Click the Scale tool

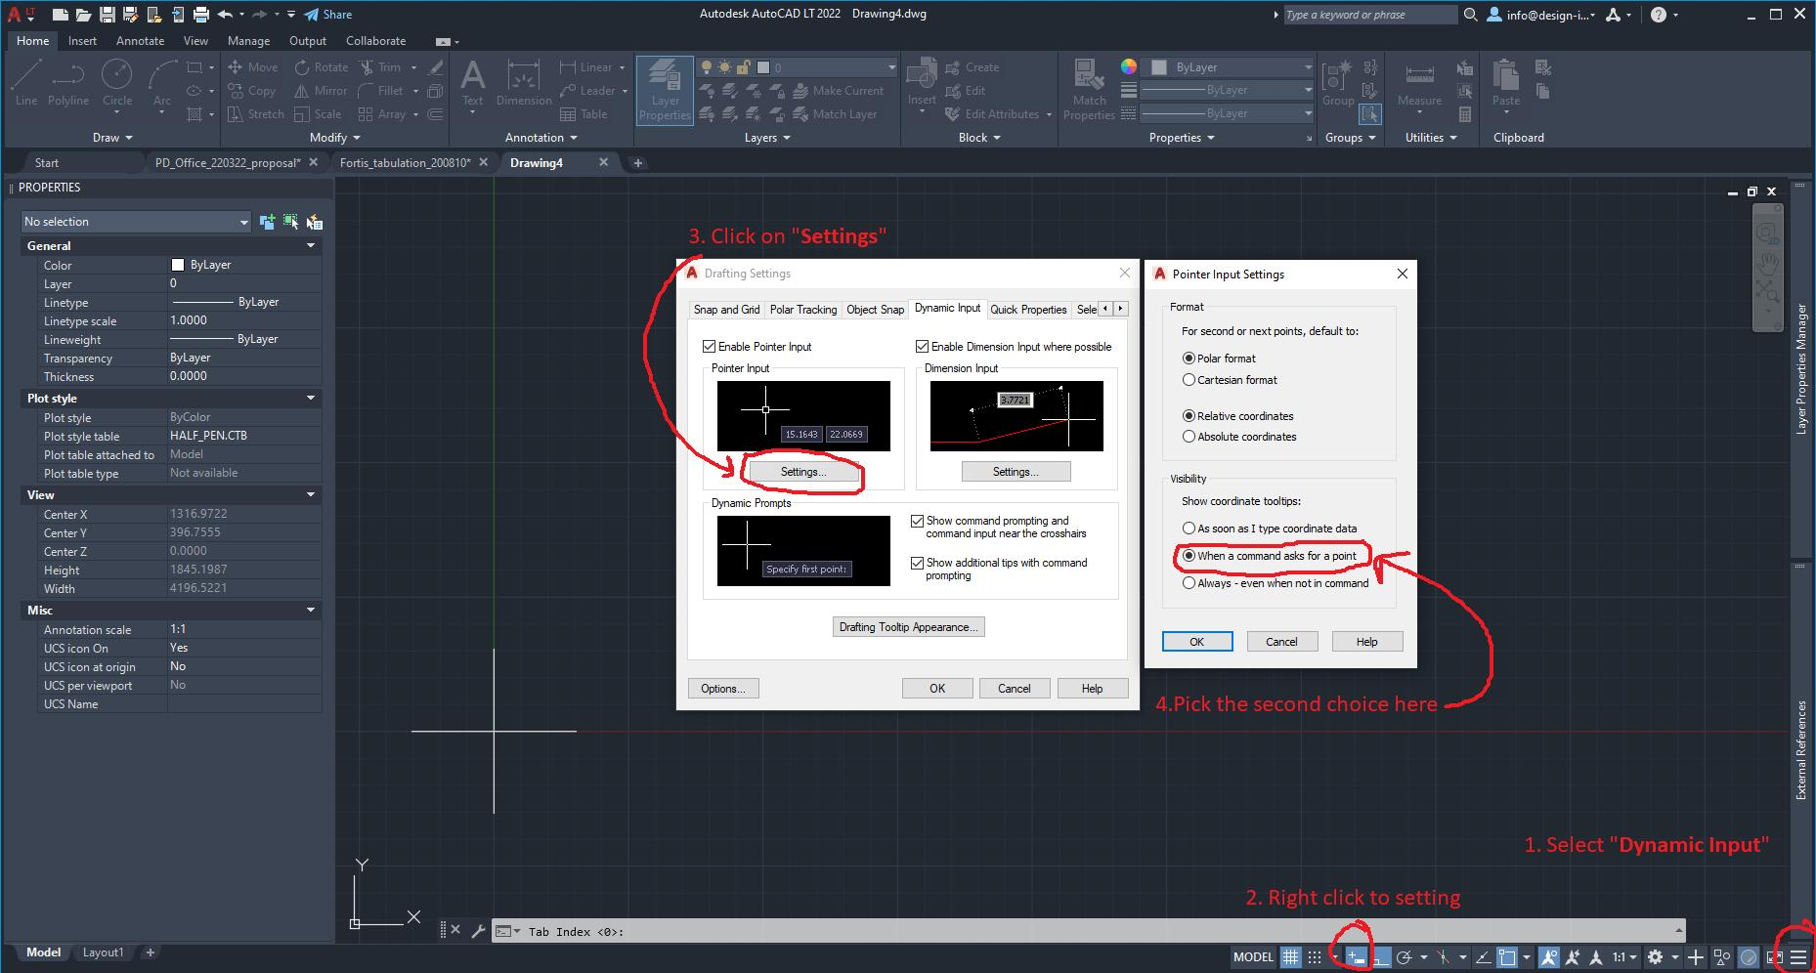318,114
